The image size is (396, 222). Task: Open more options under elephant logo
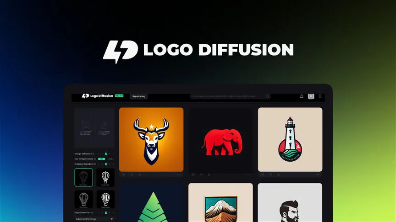248,174
